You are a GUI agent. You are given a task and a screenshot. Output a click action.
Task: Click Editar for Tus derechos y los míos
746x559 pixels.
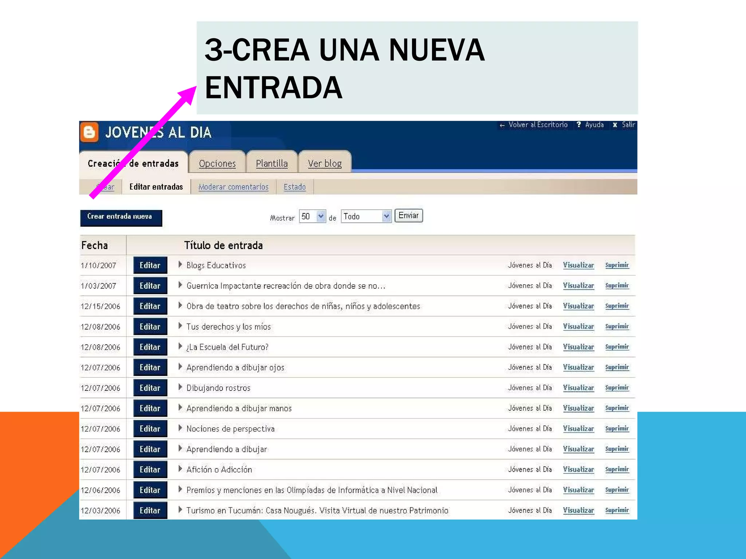(150, 326)
